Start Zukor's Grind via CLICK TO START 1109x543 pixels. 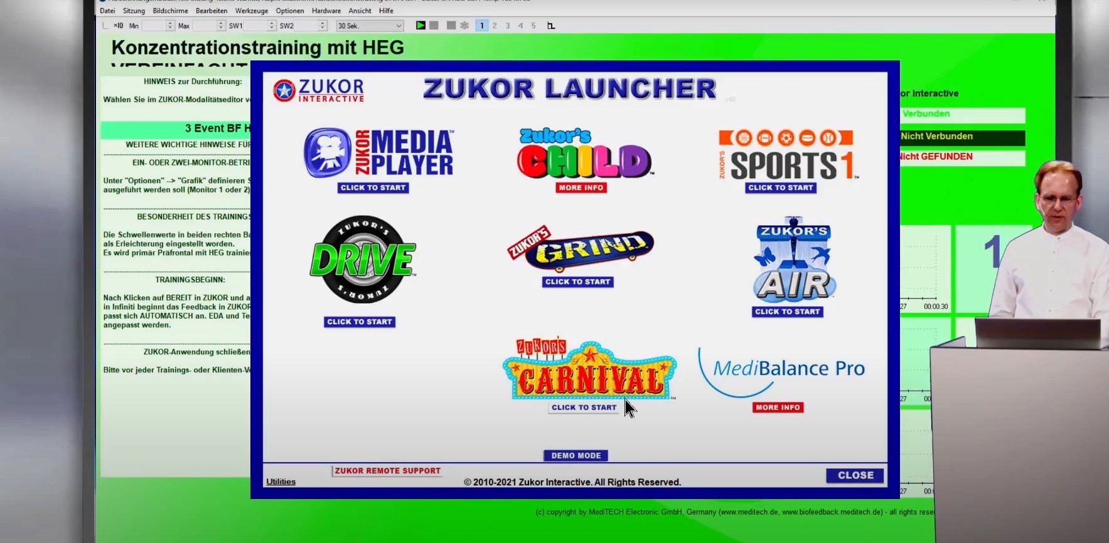578,282
